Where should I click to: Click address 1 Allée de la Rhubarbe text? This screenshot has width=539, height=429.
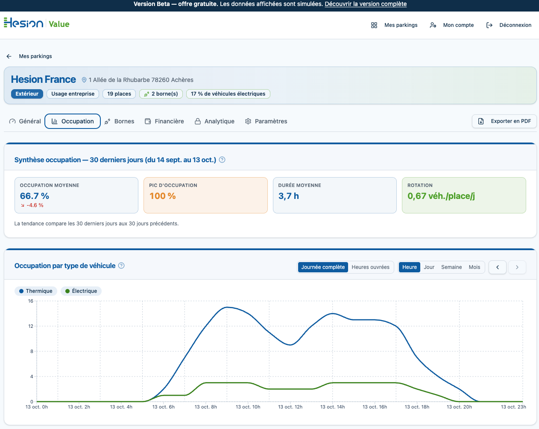(x=141, y=80)
